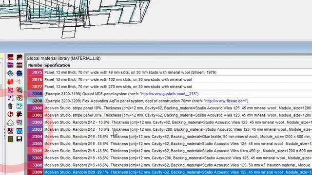Select Moelven Studio stripe panel 30% row
The height and width of the screenshot is (175, 312).
[170, 115]
